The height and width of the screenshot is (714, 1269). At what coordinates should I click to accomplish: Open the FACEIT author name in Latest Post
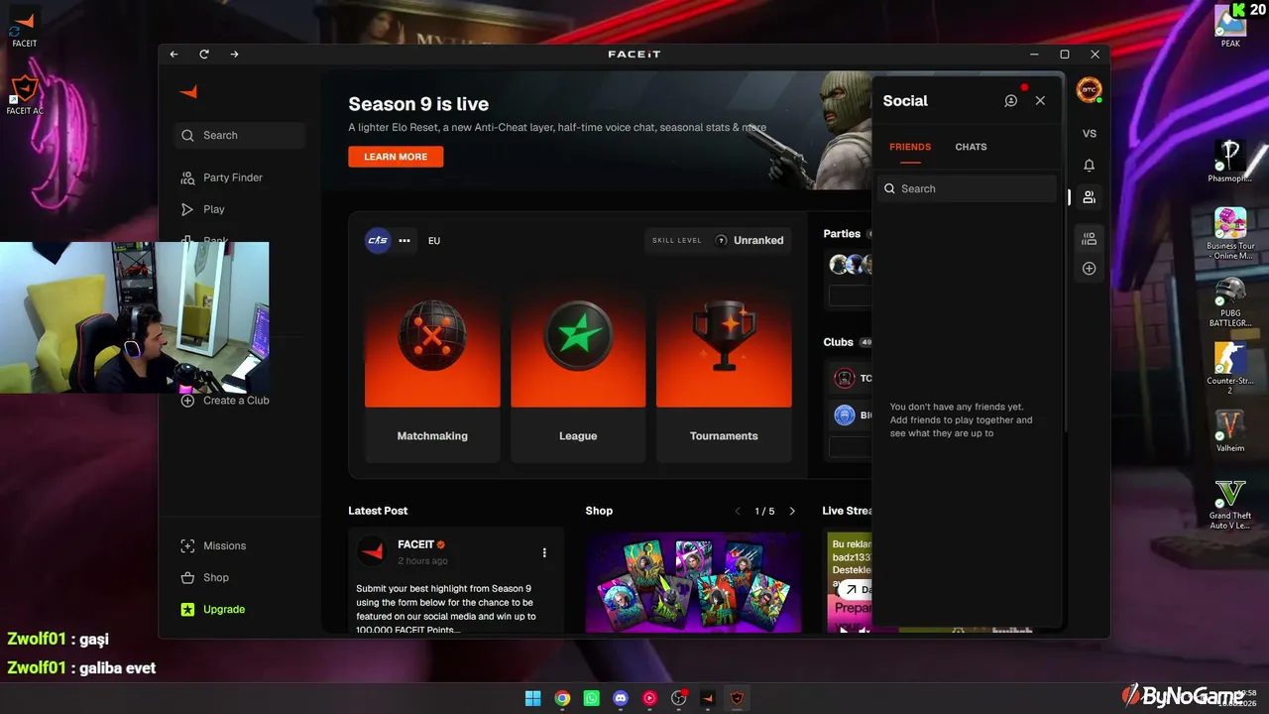click(x=415, y=544)
